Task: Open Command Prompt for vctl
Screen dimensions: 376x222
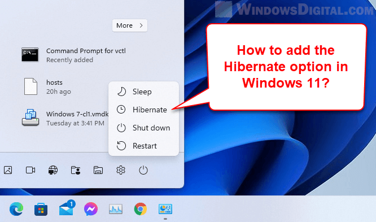Action: (x=73, y=55)
